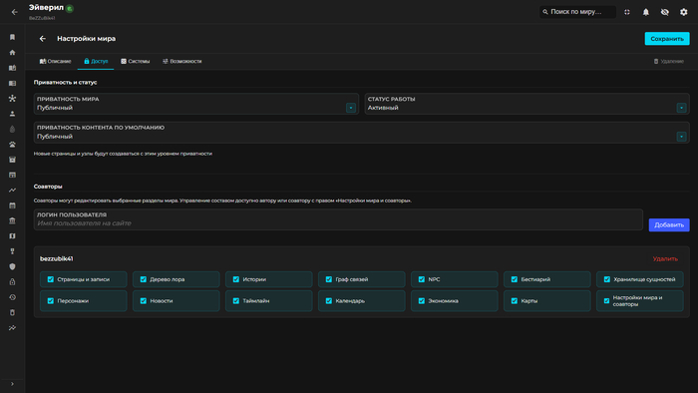Click the Поиск по миру search field
This screenshot has width=698, height=393.
pyautogui.click(x=577, y=12)
